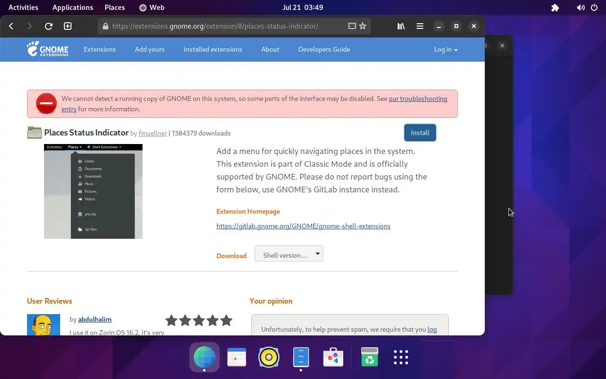Open the recycle bin in the dock

click(x=370, y=357)
